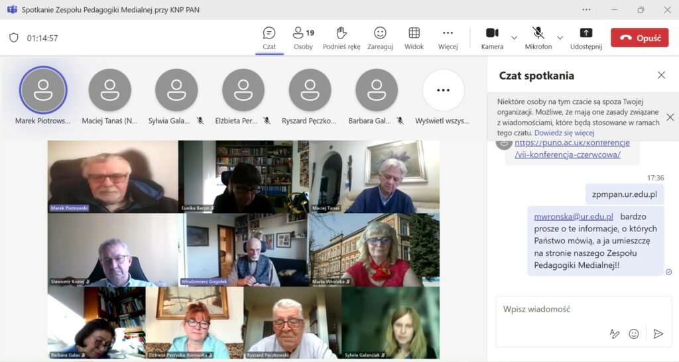Image resolution: width=679 pixels, height=362 pixels.
Task: Click the chat sender avatar icon
Action: 504,144
